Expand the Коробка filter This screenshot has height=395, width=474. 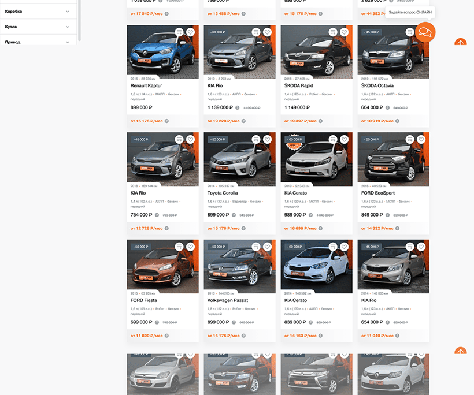pos(38,12)
